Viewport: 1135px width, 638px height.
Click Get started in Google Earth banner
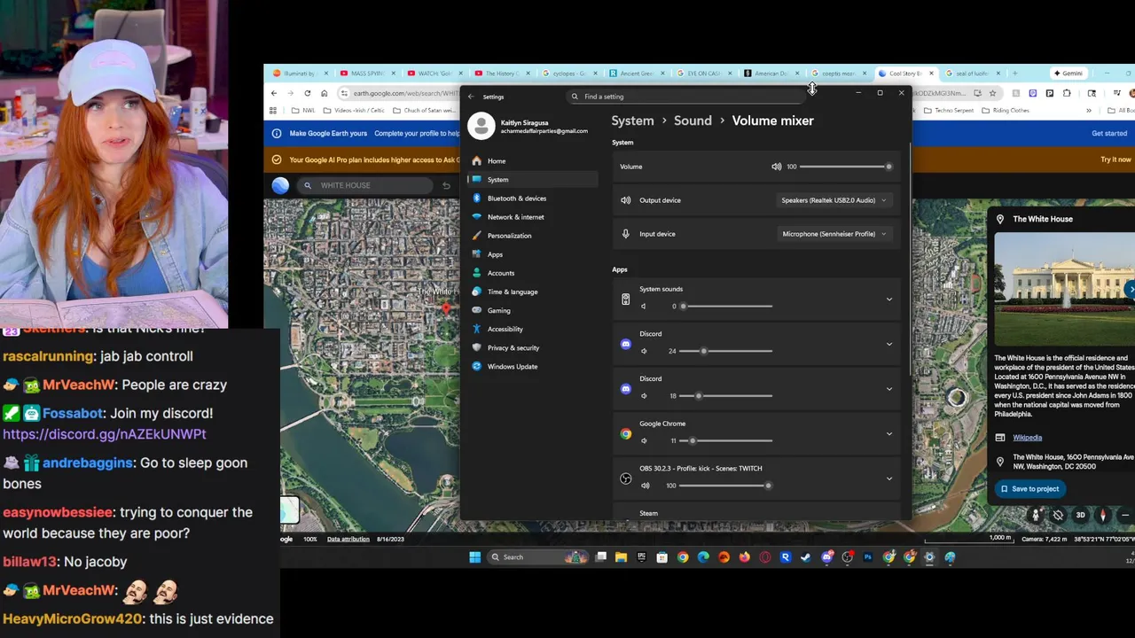pyautogui.click(x=1109, y=134)
